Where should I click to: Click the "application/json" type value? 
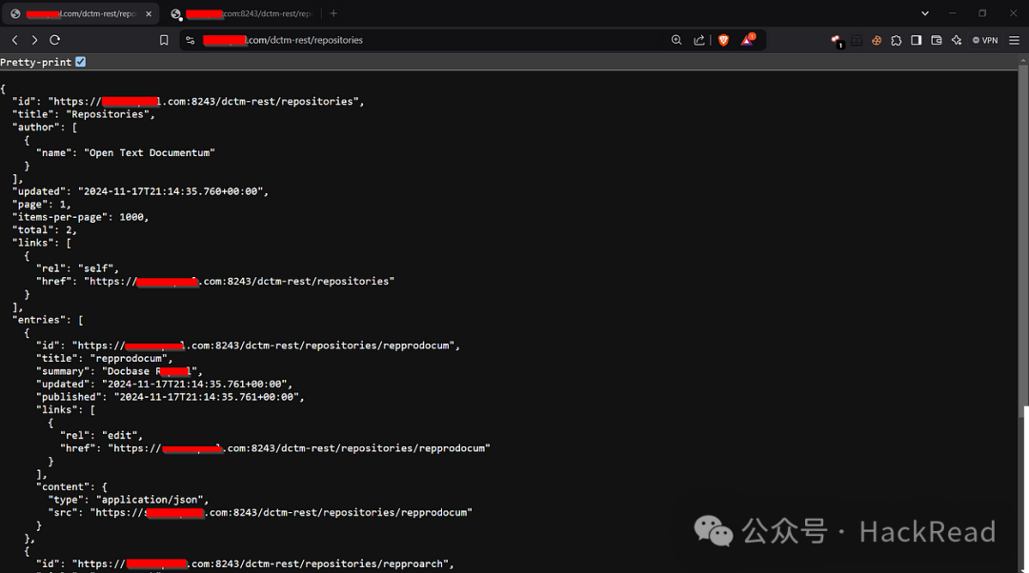click(x=152, y=500)
